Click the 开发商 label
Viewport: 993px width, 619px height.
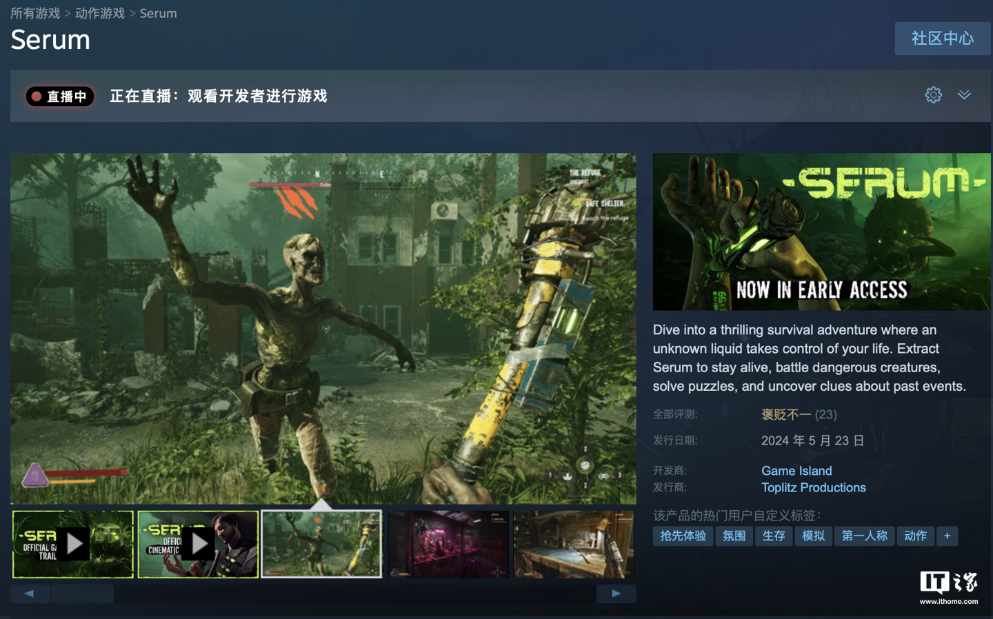[x=670, y=471]
